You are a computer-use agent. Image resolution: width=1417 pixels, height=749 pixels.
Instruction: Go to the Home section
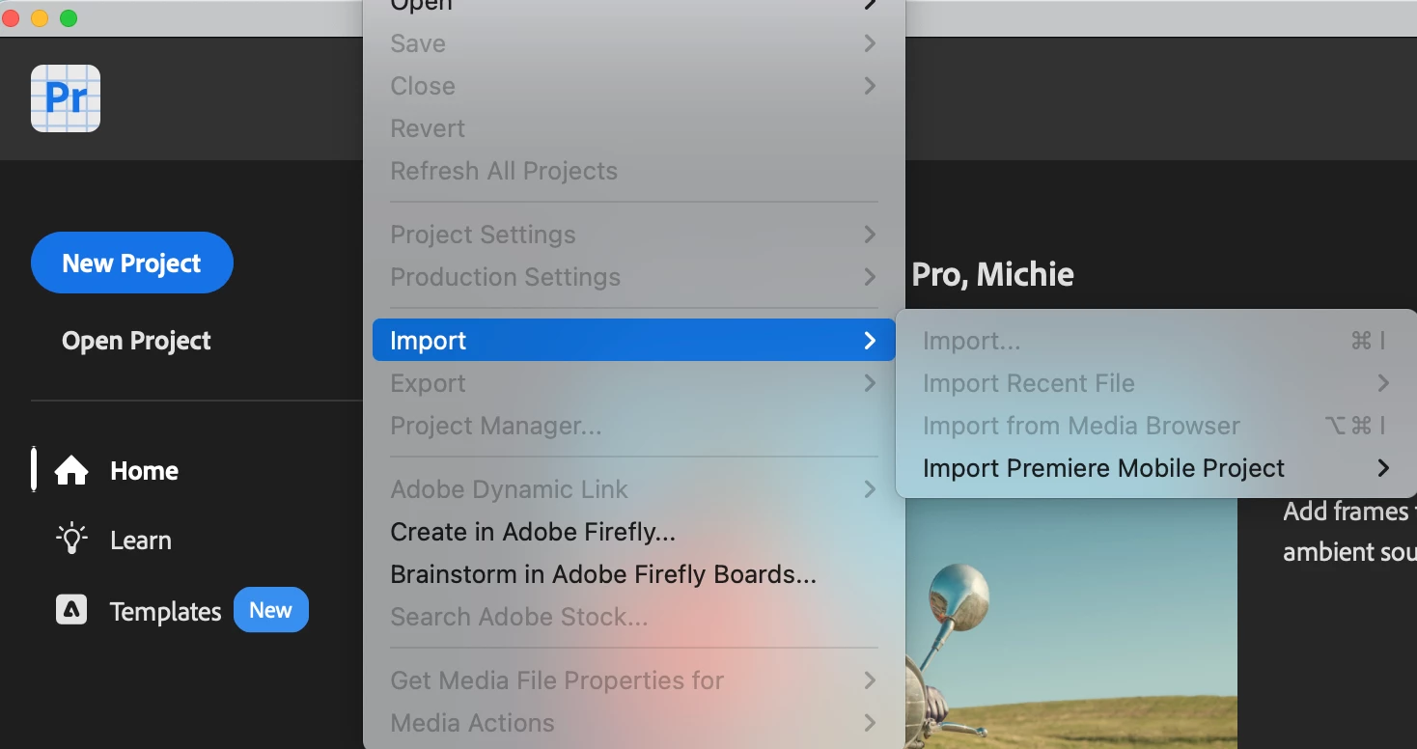[x=144, y=471]
